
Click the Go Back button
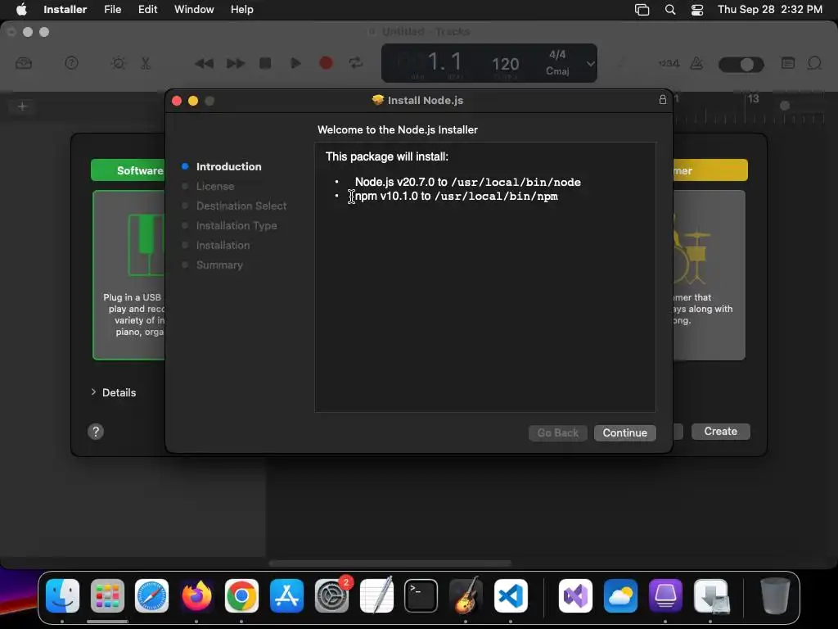pos(557,432)
